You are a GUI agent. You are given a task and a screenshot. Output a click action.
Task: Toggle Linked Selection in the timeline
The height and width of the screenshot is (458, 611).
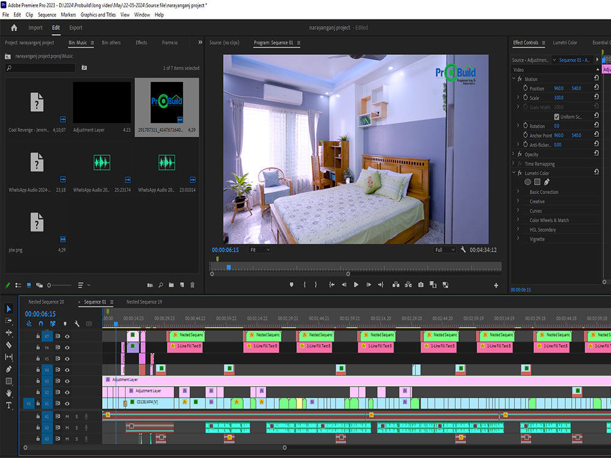coord(53,324)
